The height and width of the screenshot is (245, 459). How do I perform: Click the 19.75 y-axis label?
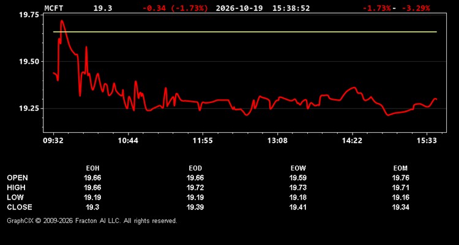[x=28, y=15]
